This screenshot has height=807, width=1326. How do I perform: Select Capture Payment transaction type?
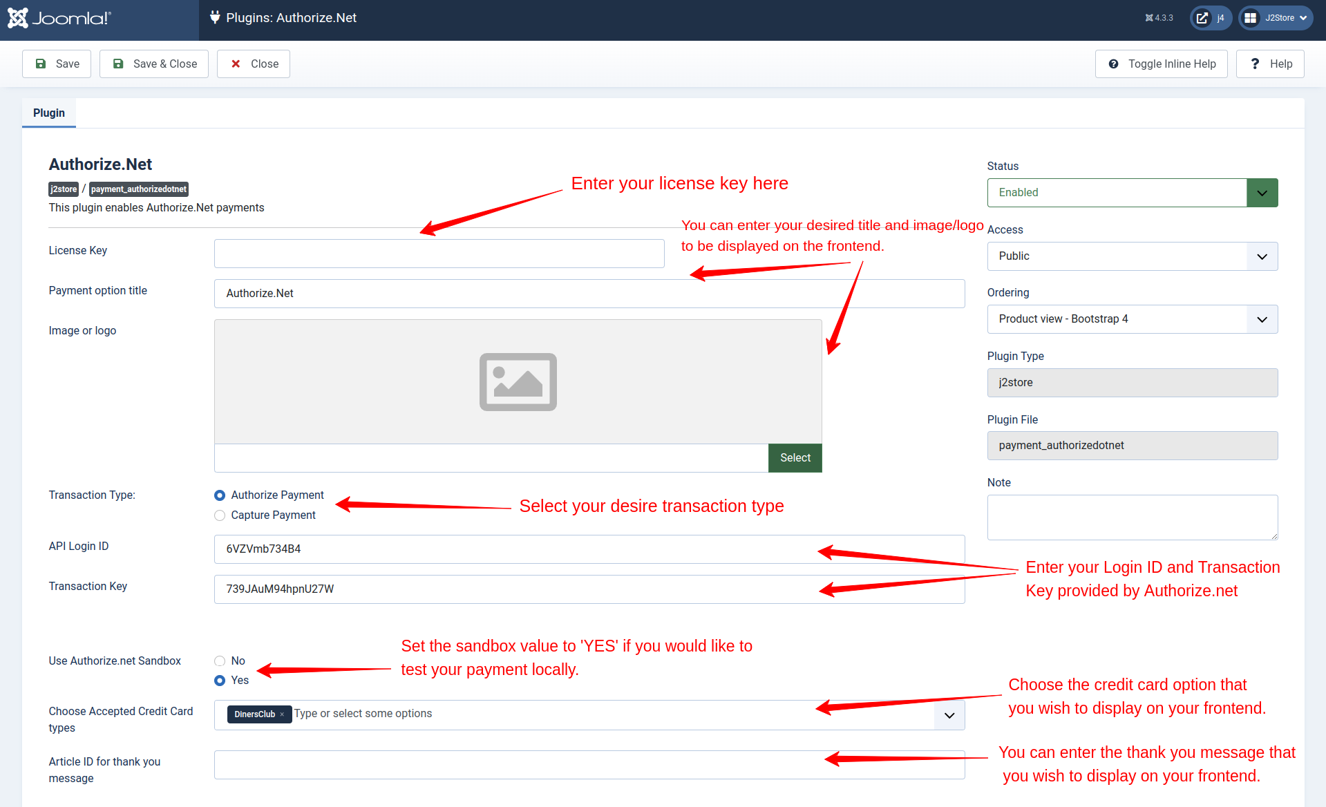point(220,515)
